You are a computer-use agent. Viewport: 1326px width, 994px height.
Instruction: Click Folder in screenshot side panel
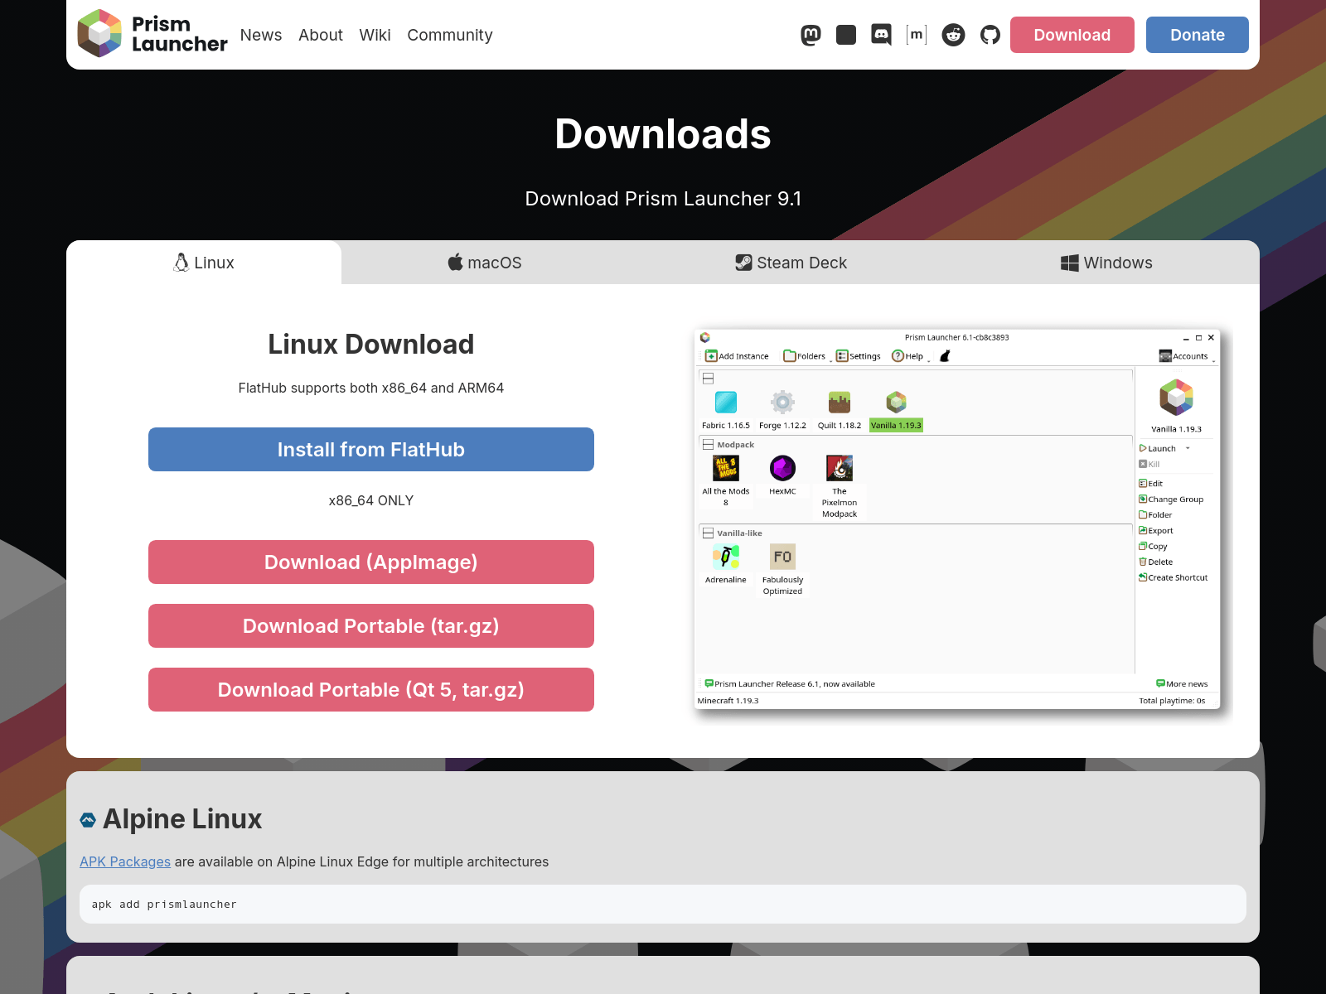coord(1155,515)
